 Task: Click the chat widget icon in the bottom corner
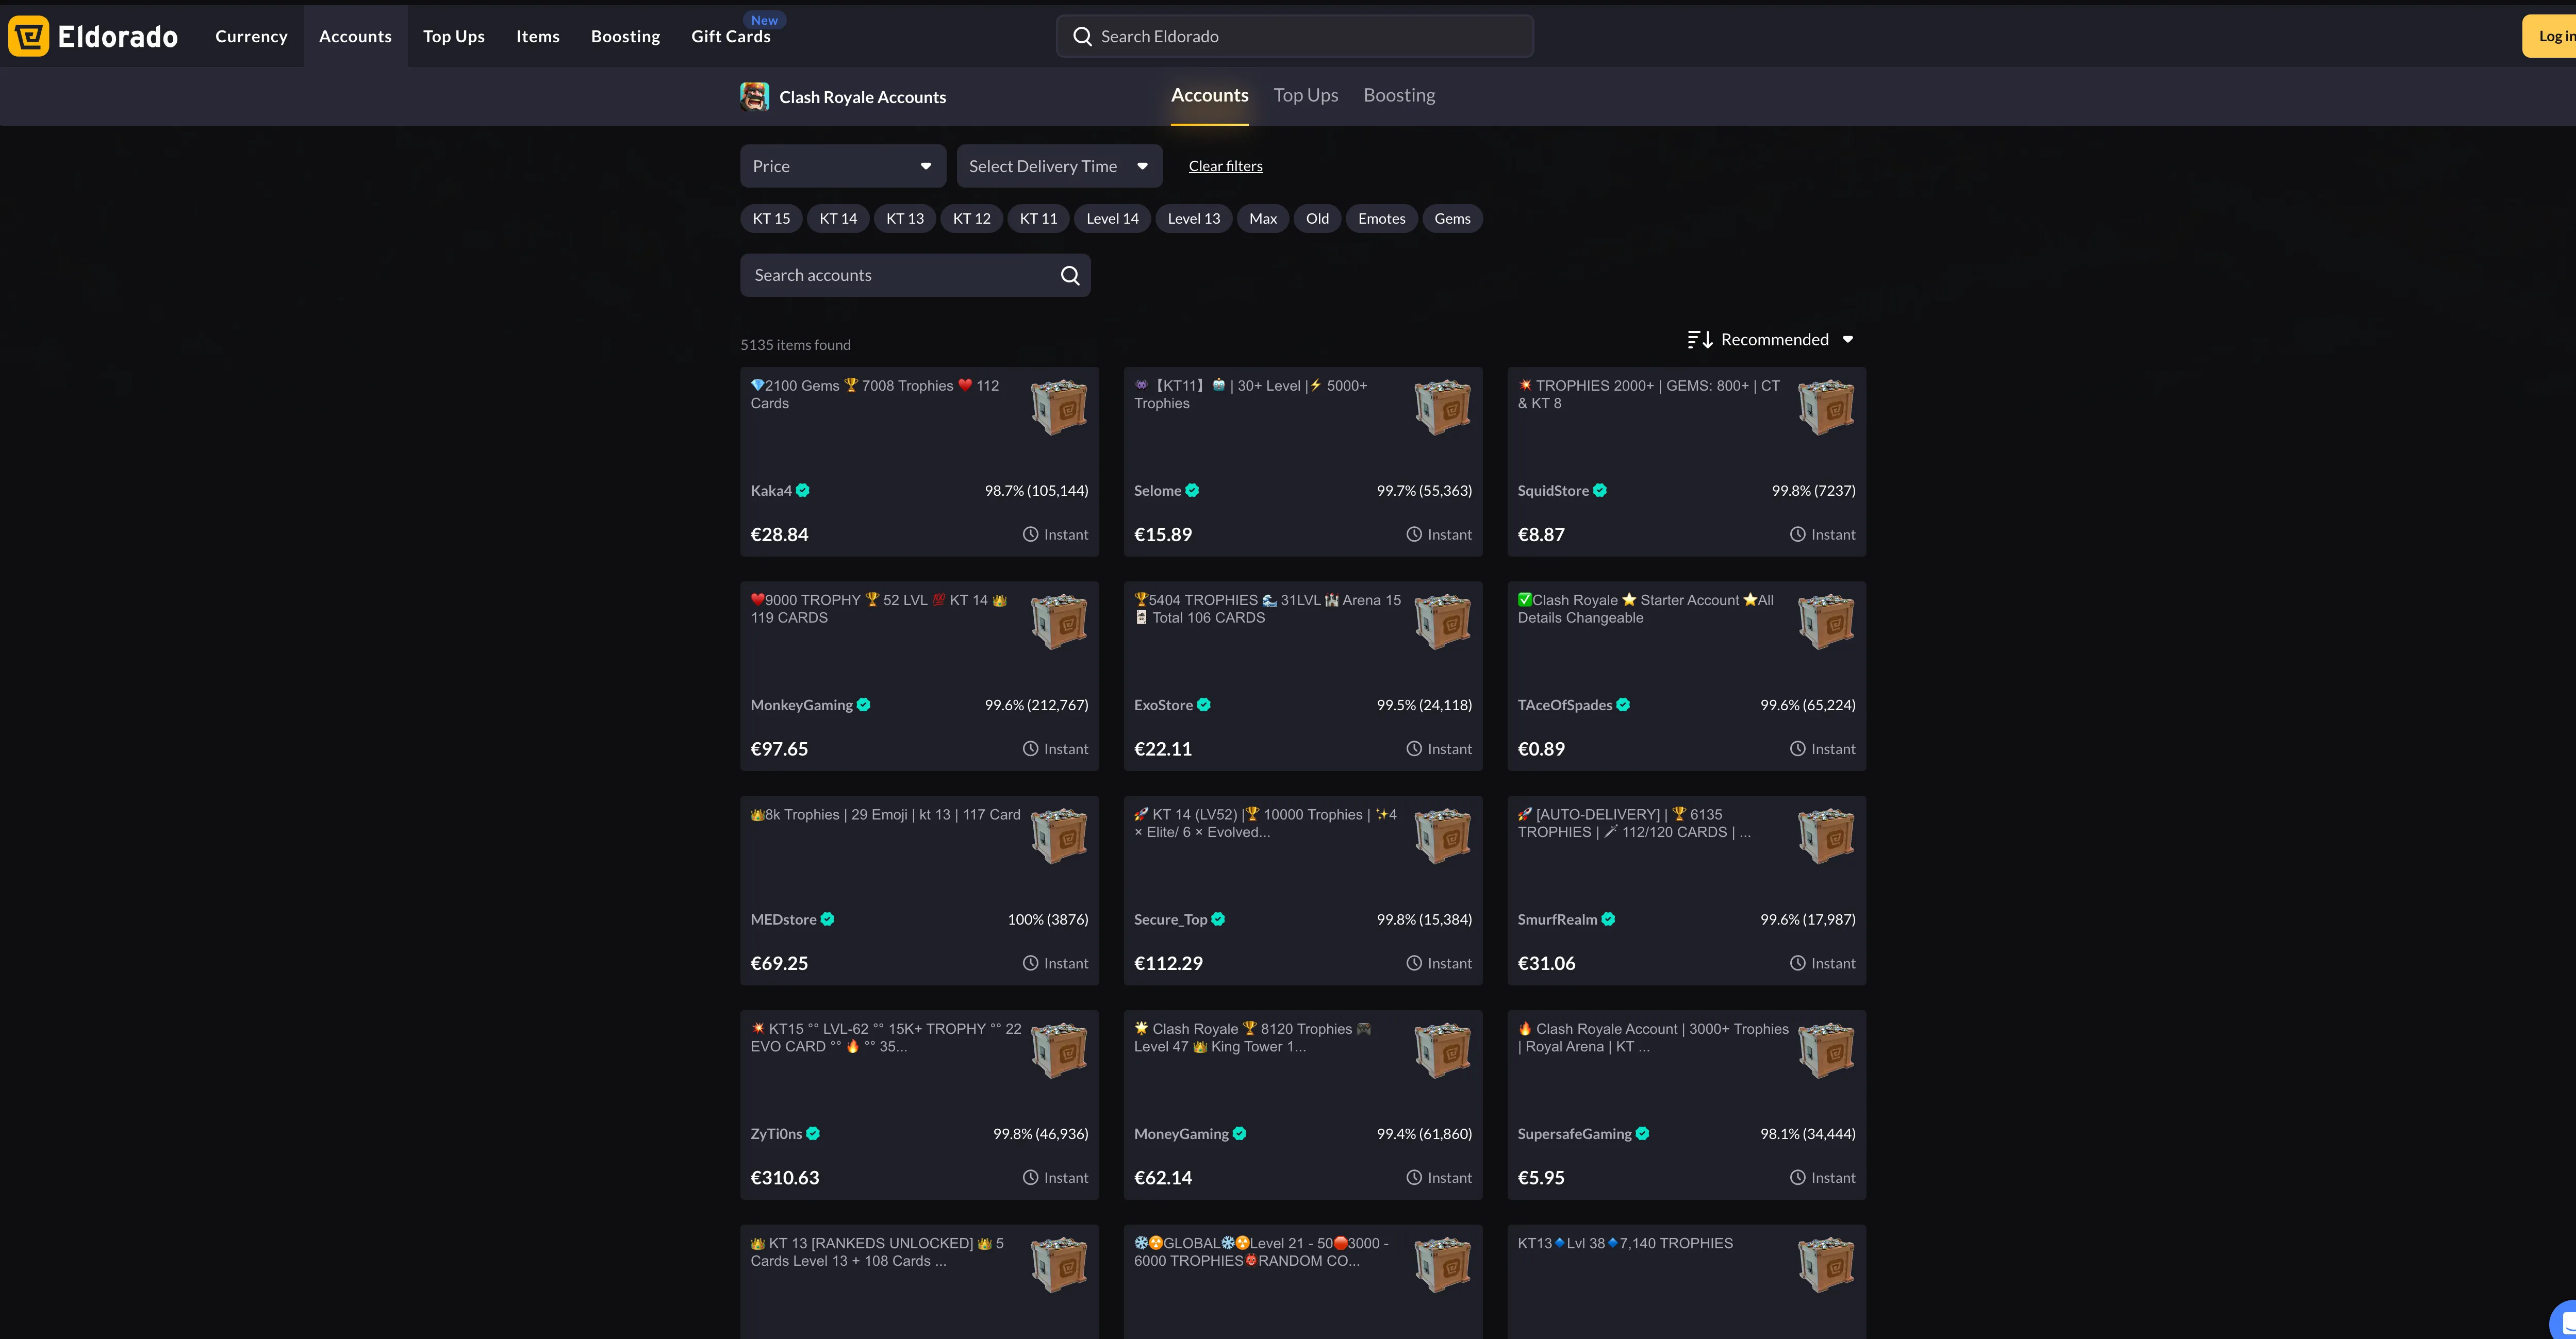click(2566, 1321)
